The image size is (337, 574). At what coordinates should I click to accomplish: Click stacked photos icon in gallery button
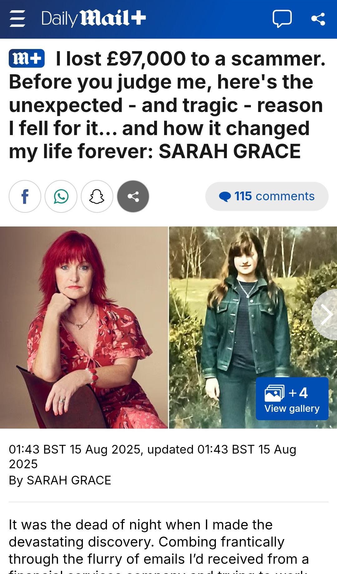[x=275, y=393]
